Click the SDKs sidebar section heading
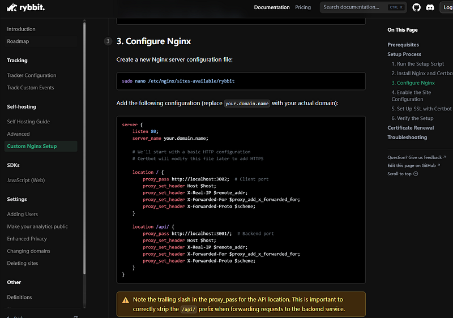This screenshot has height=318, width=453. (13, 165)
